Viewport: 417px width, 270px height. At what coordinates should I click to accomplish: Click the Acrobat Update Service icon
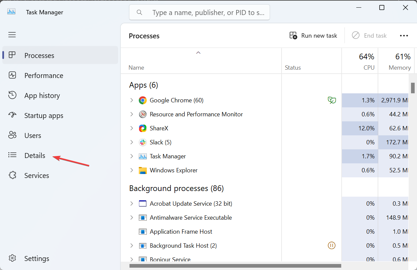[x=143, y=204]
